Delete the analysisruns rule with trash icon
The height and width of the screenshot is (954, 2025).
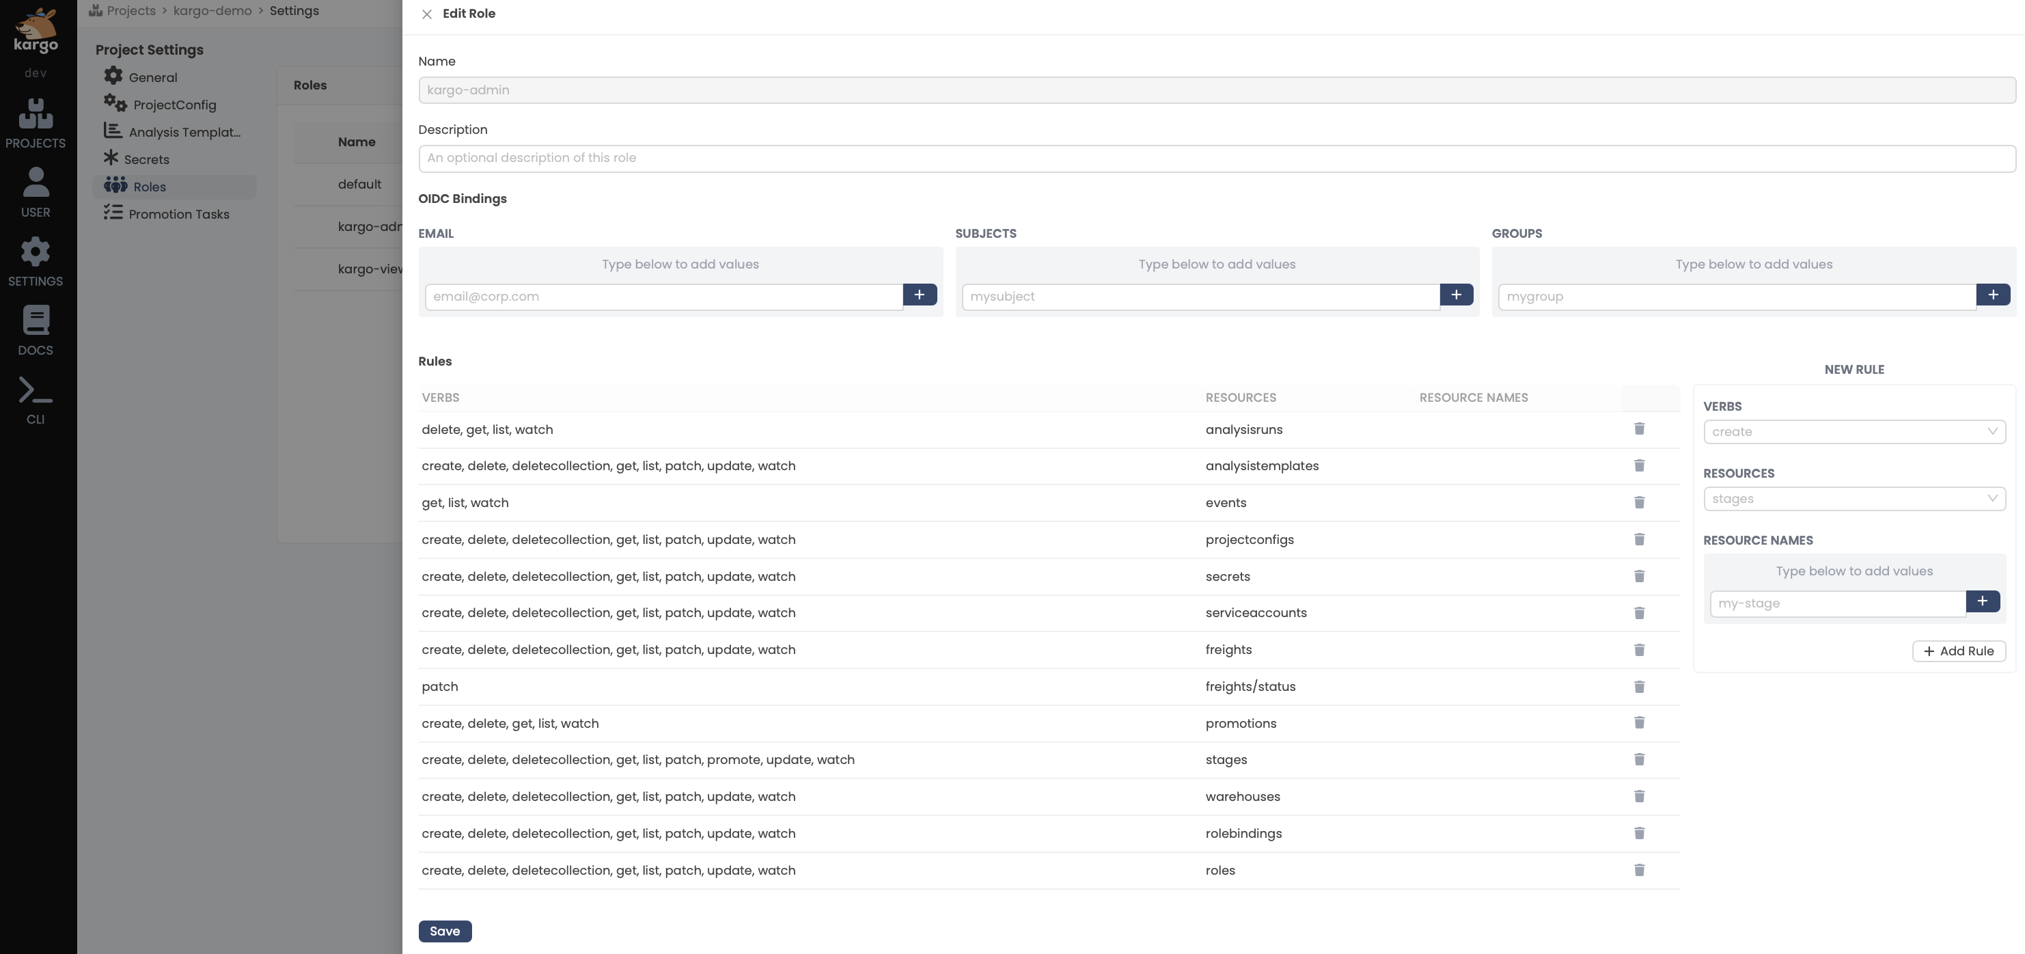click(1639, 428)
